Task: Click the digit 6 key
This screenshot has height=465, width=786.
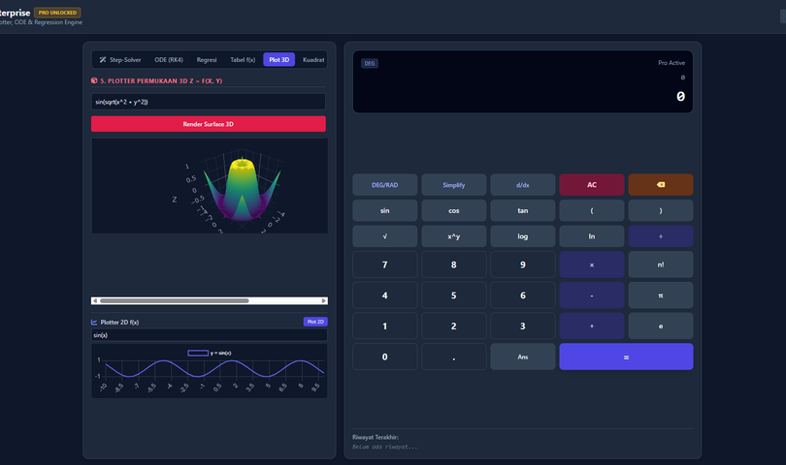Action: pyautogui.click(x=522, y=295)
